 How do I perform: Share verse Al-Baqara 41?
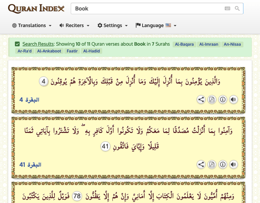click(x=201, y=164)
